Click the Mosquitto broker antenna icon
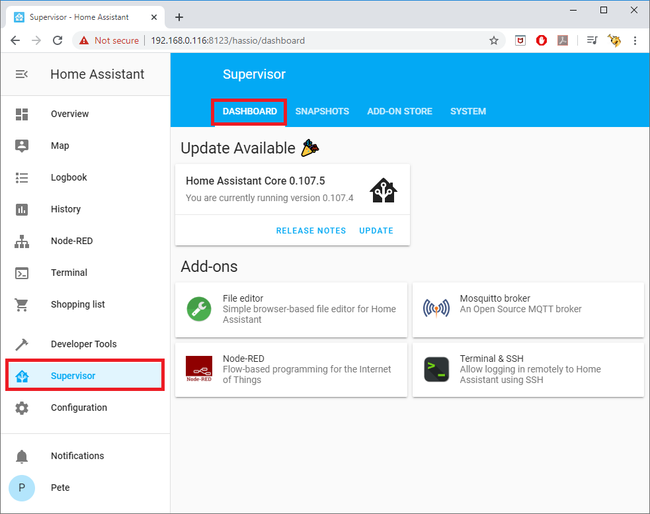This screenshot has height=514, width=650. [436, 309]
